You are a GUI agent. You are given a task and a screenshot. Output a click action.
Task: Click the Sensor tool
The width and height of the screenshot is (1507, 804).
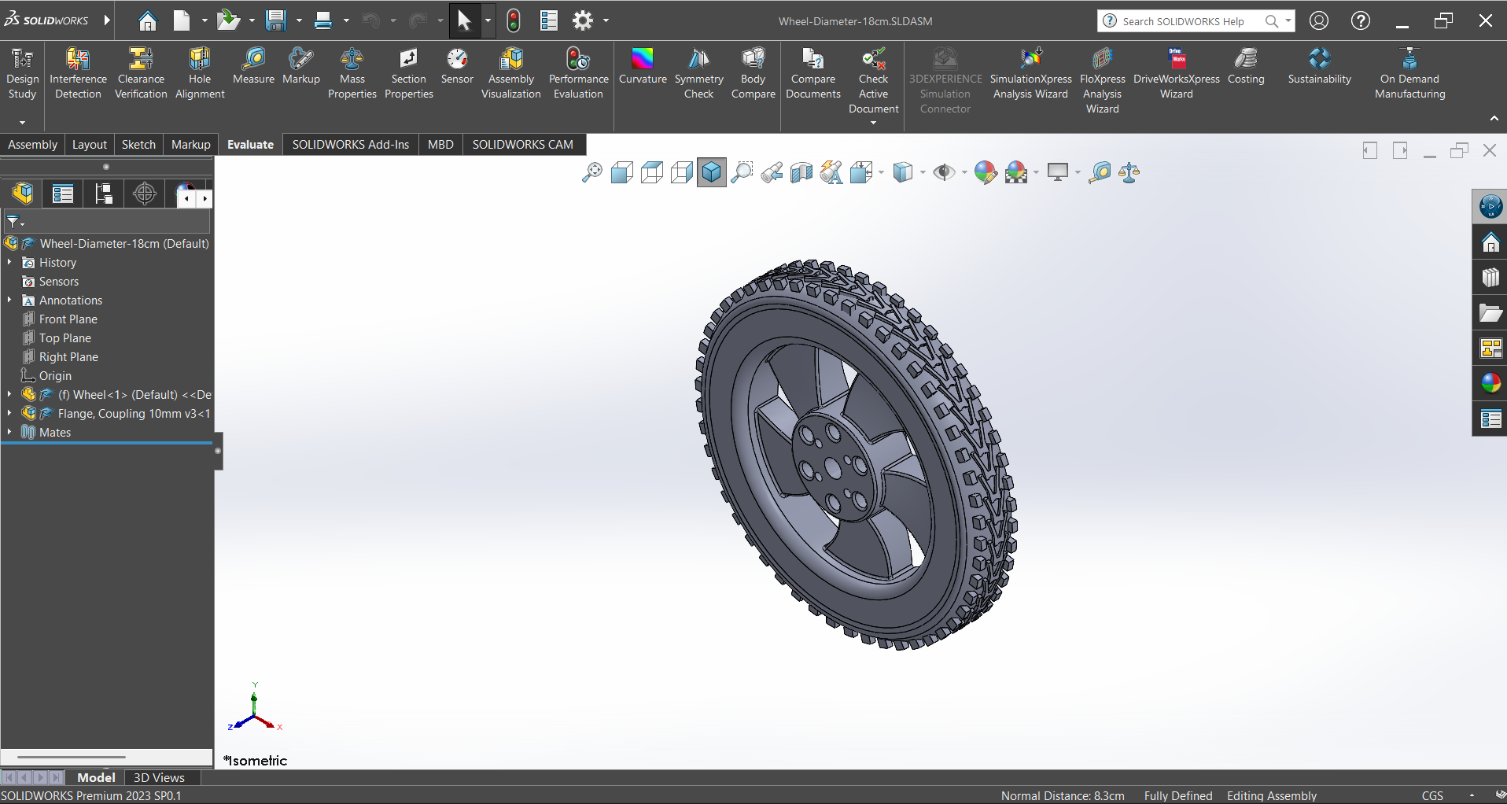point(457,66)
